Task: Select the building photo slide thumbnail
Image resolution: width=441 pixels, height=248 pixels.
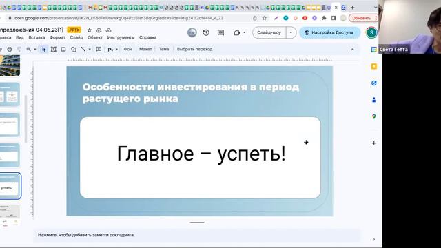Action: click(x=10, y=65)
